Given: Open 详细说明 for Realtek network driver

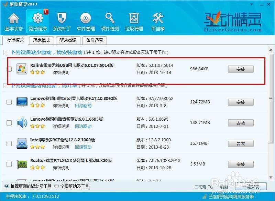Looking at the screenshot, I should (61, 168).
